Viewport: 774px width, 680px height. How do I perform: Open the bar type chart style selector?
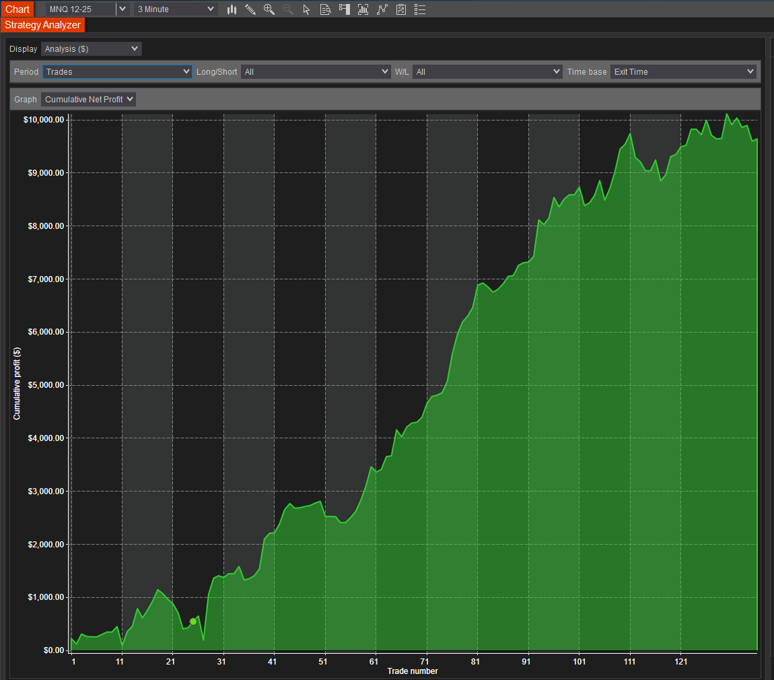232,9
